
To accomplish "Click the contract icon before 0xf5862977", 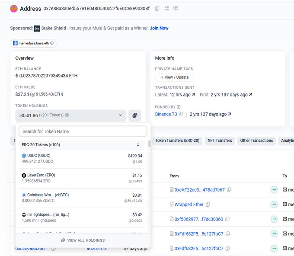I will [x=171, y=219].
